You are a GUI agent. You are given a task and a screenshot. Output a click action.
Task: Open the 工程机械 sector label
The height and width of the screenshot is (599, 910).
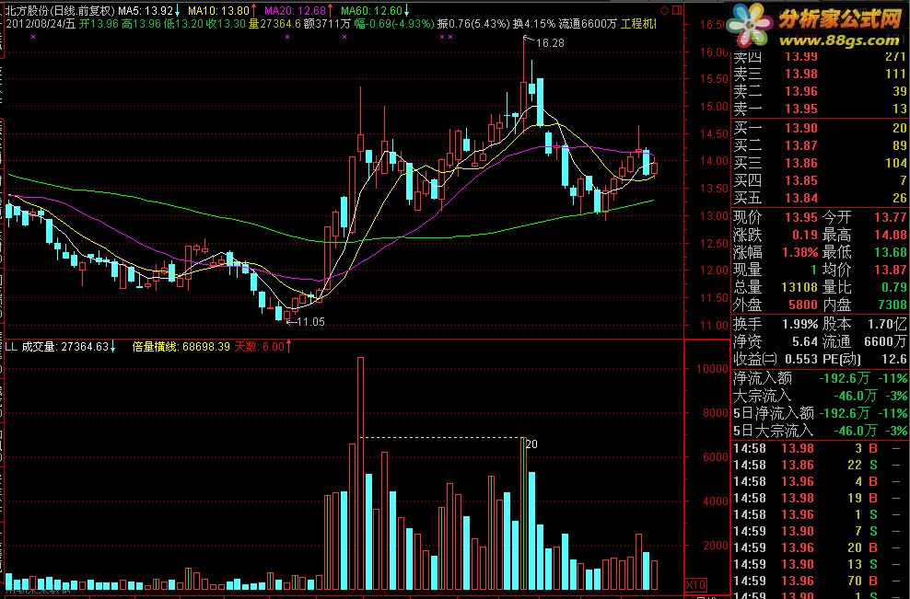point(638,24)
